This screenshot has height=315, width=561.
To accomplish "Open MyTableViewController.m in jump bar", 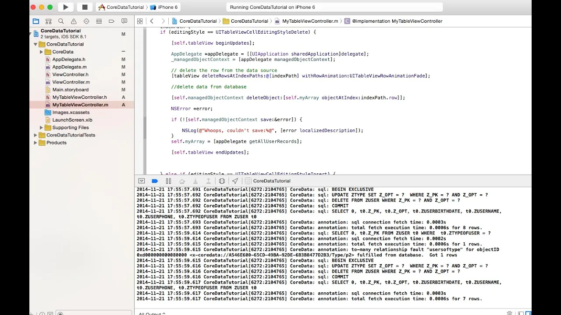I will [306, 21].
